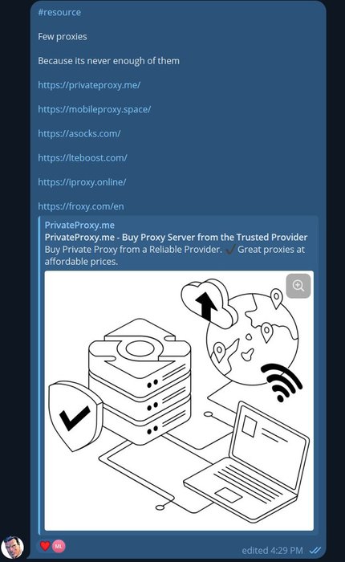Click the edited 4:29 PM timestamp

click(272, 550)
